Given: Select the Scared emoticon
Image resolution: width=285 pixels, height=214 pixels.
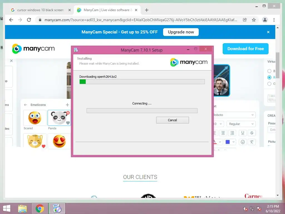Looking at the screenshot, I should (35, 118).
